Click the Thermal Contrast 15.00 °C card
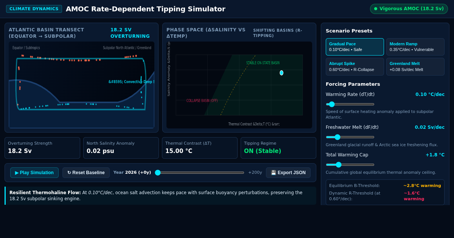This screenshot has height=238, width=454. click(200, 148)
